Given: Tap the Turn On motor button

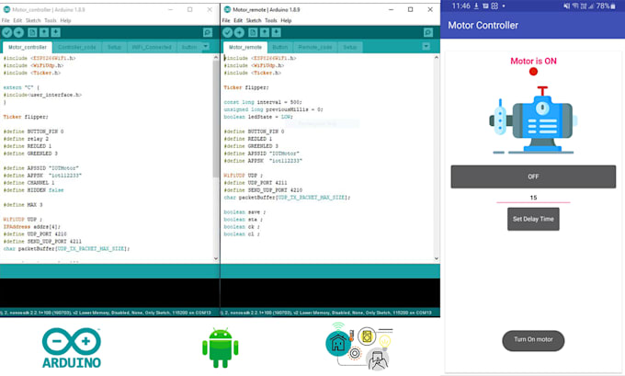Looking at the screenshot, I should [533, 340].
